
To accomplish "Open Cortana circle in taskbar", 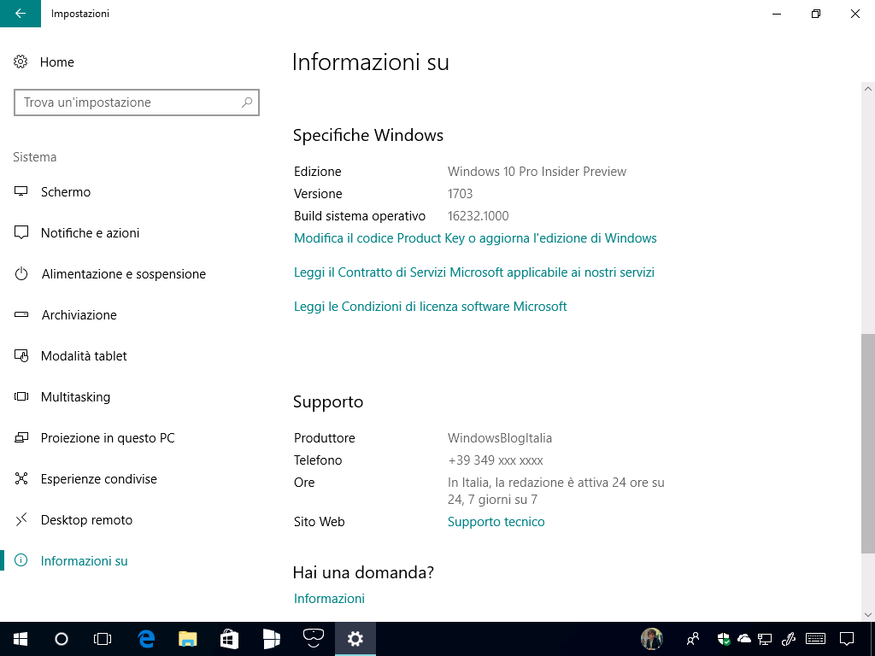I will (62, 639).
